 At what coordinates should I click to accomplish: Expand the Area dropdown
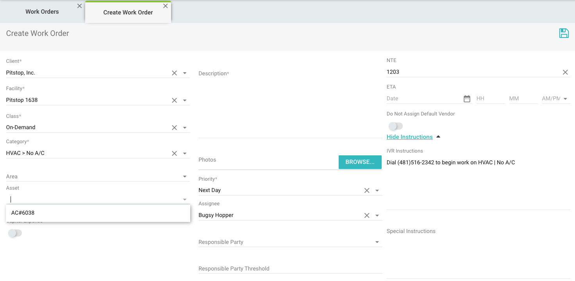(x=185, y=177)
